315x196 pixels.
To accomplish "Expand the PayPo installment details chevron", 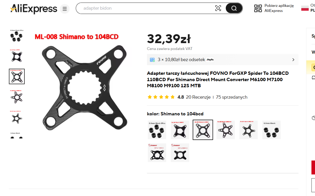I will click(293, 60).
